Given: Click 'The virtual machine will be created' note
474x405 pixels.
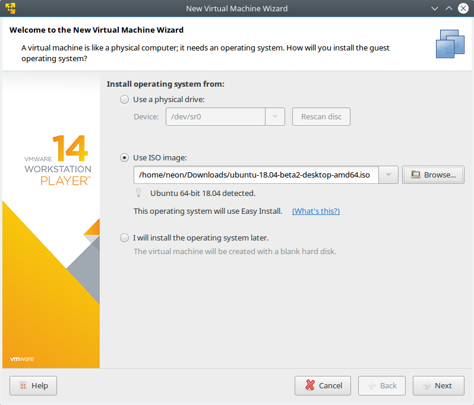Looking at the screenshot, I should click(x=235, y=251).
